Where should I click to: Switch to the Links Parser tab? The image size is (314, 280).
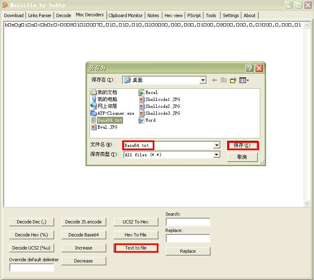tap(40, 15)
